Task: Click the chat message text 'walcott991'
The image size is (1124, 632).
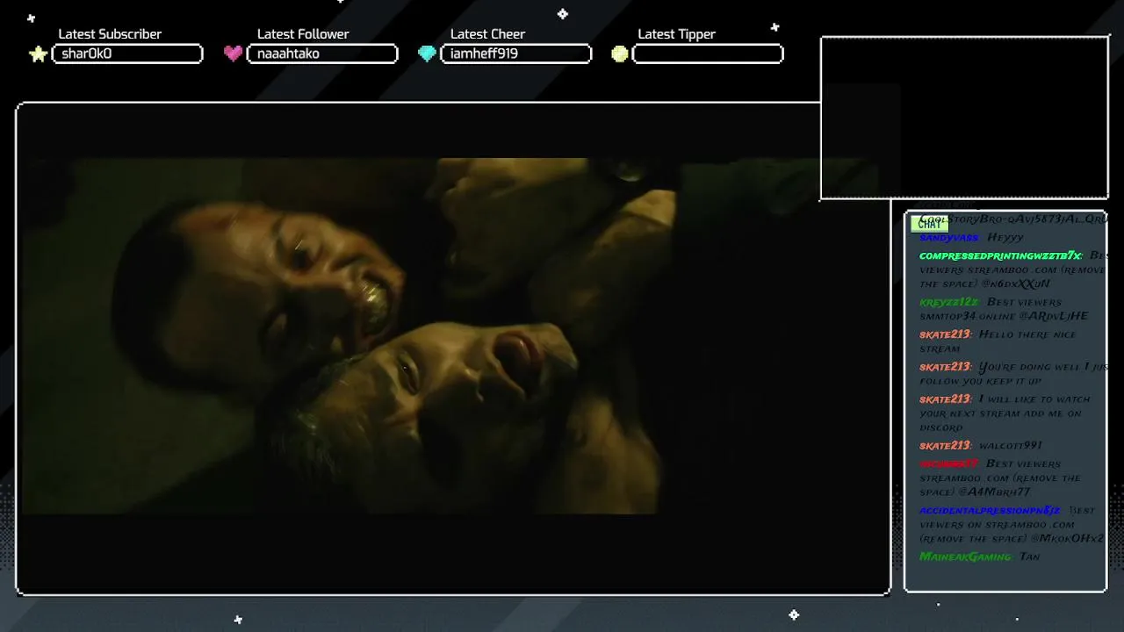Action: click(x=1011, y=446)
